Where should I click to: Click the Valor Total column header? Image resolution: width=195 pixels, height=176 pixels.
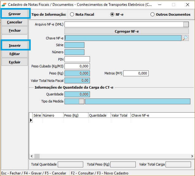point(119,115)
